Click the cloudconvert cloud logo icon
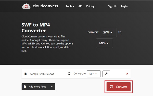The image size is (153, 96). (26, 6)
